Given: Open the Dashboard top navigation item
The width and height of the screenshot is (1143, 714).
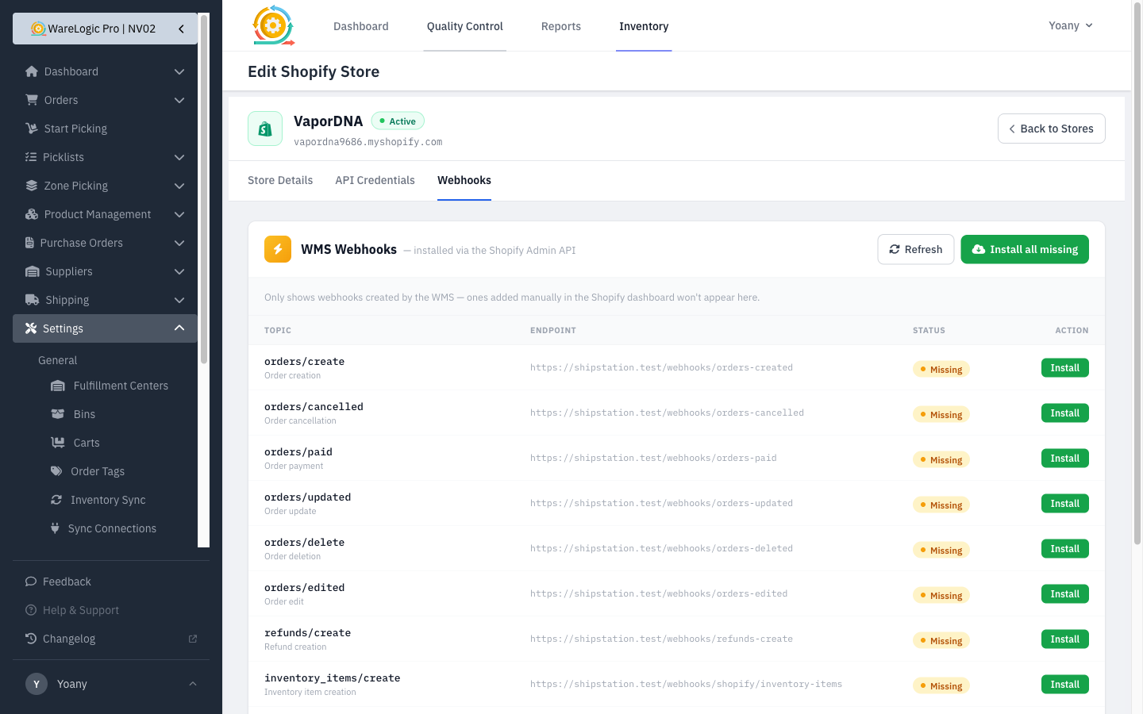Looking at the screenshot, I should (361, 26).
